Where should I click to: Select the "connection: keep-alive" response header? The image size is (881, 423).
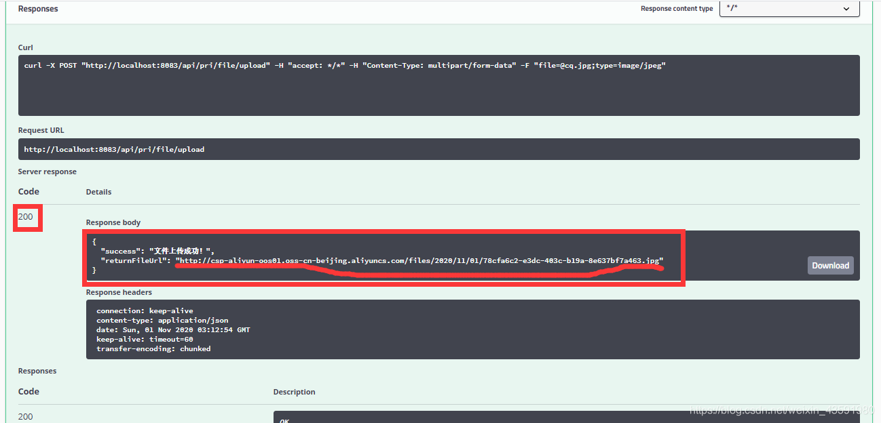[x=145, y=310]
